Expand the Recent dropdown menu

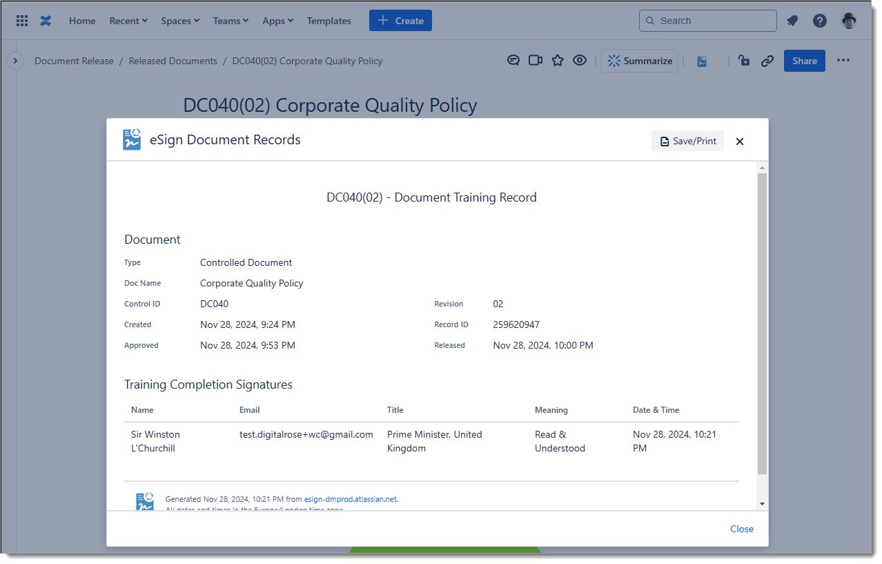(x=128, y=21)
